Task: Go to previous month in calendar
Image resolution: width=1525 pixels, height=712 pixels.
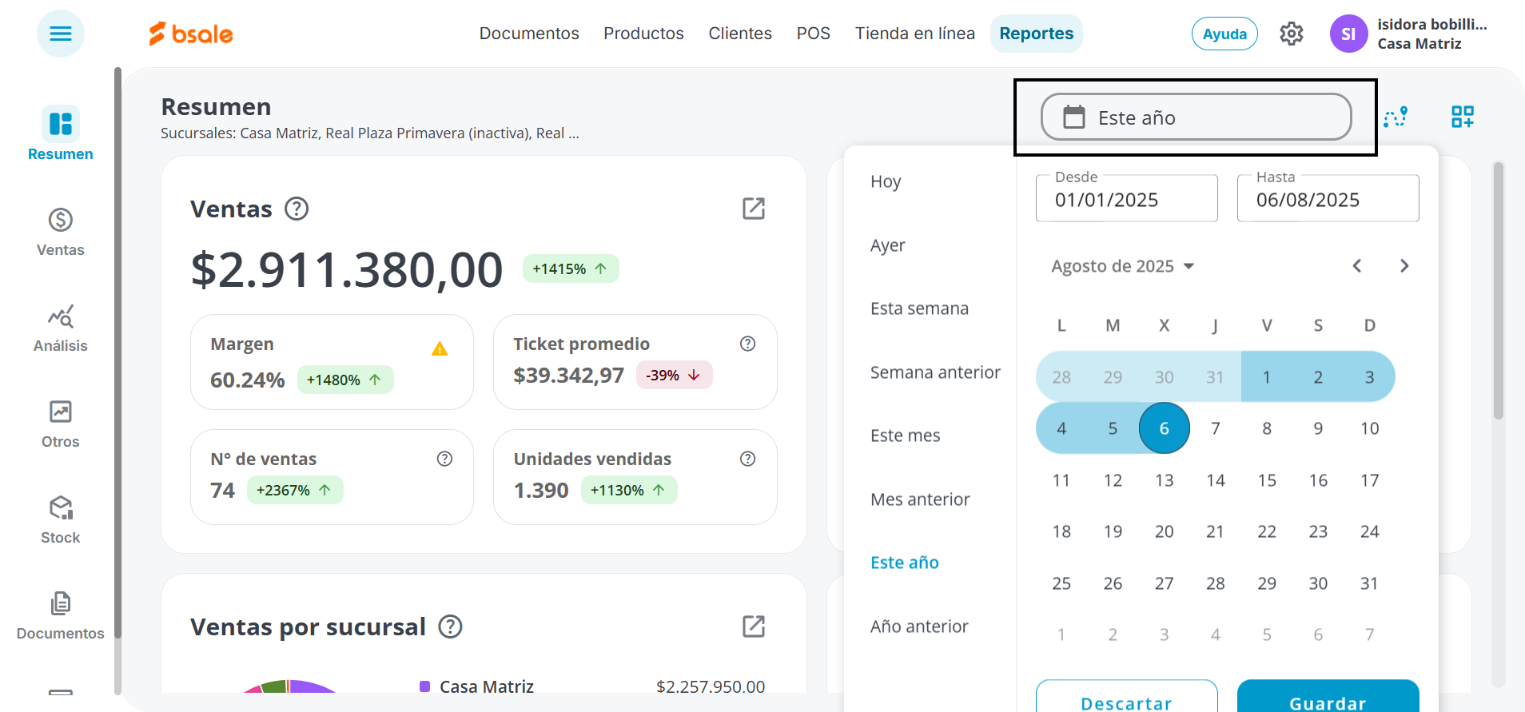Action: point(1356,266)
